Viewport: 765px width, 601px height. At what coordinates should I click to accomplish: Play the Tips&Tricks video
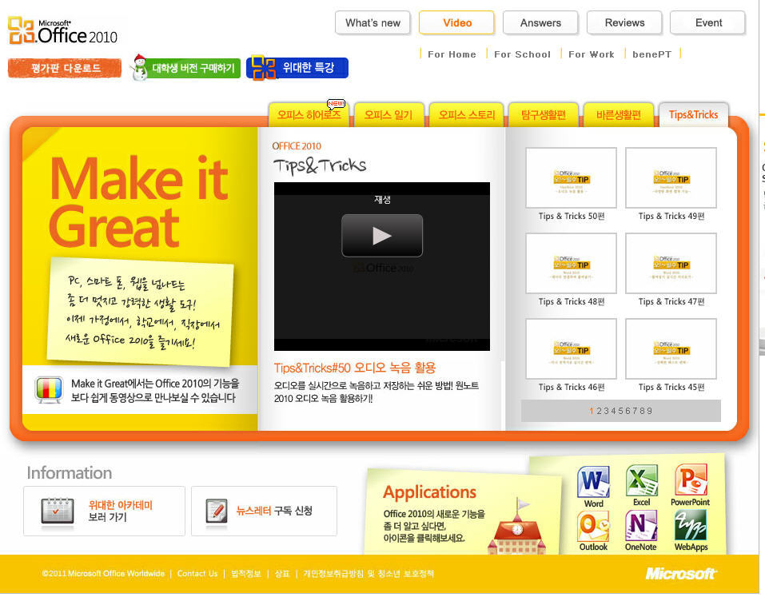382,236
